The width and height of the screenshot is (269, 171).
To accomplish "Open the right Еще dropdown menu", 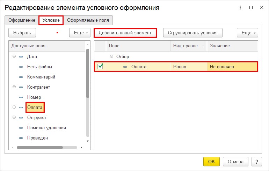I will click(x=247, y=33).
